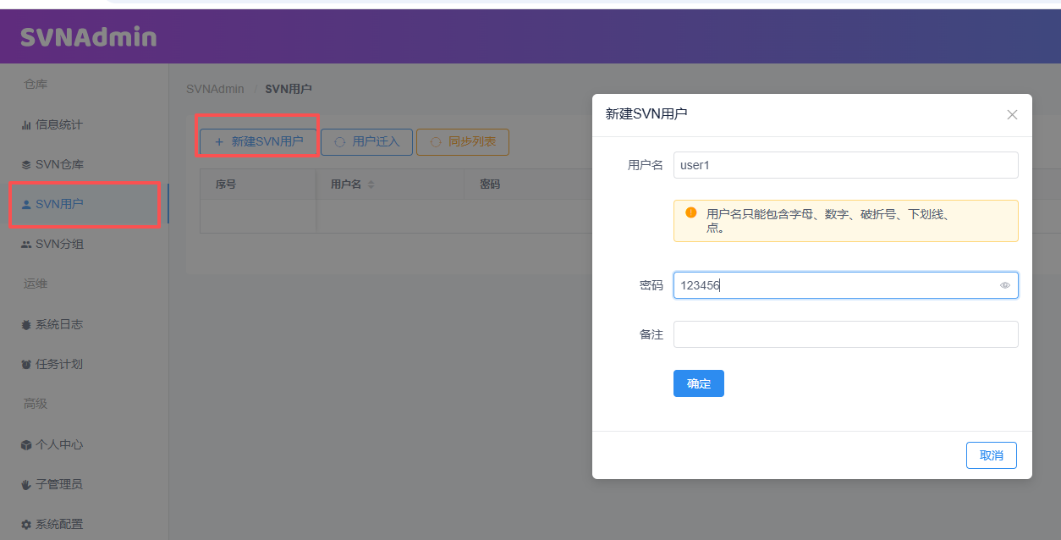Click the 同步列表 button
This screenshot has width=1061, height=540.
pyautogui.click(x=463, y=142)
